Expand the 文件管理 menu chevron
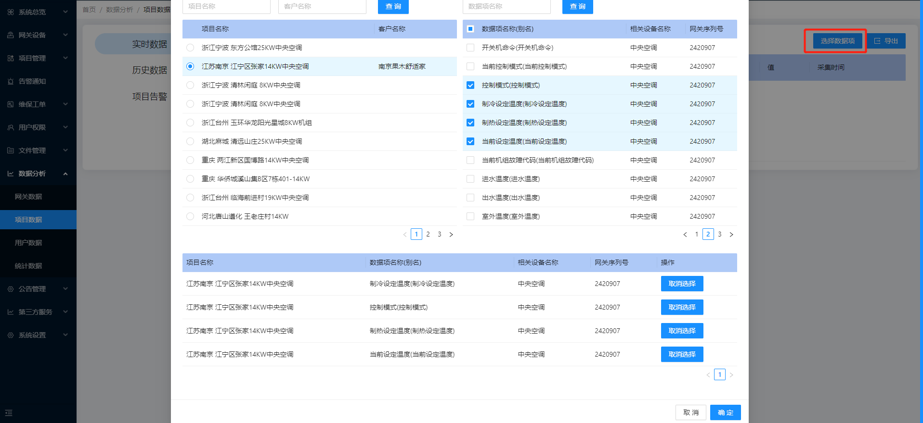 [x=65, y=150]
